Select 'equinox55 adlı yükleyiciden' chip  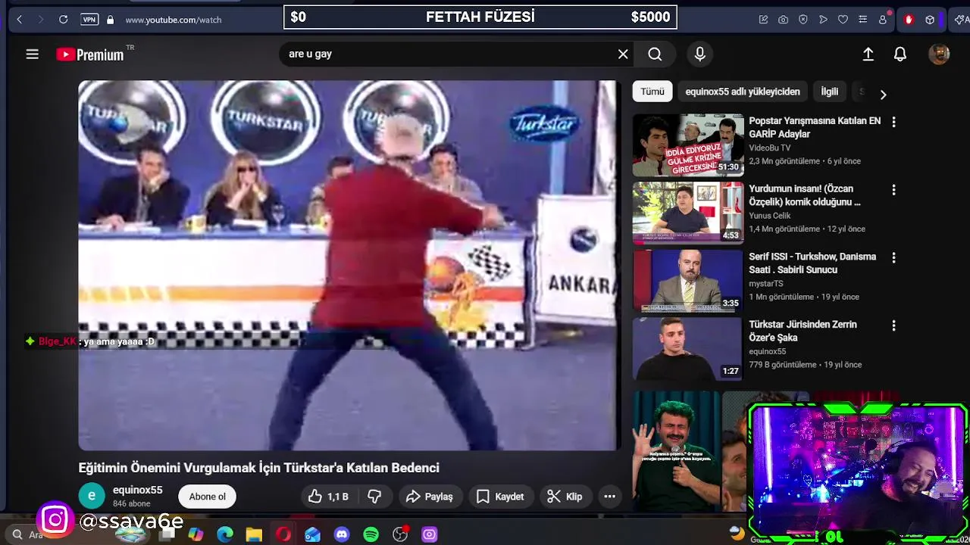coord(743,92)
